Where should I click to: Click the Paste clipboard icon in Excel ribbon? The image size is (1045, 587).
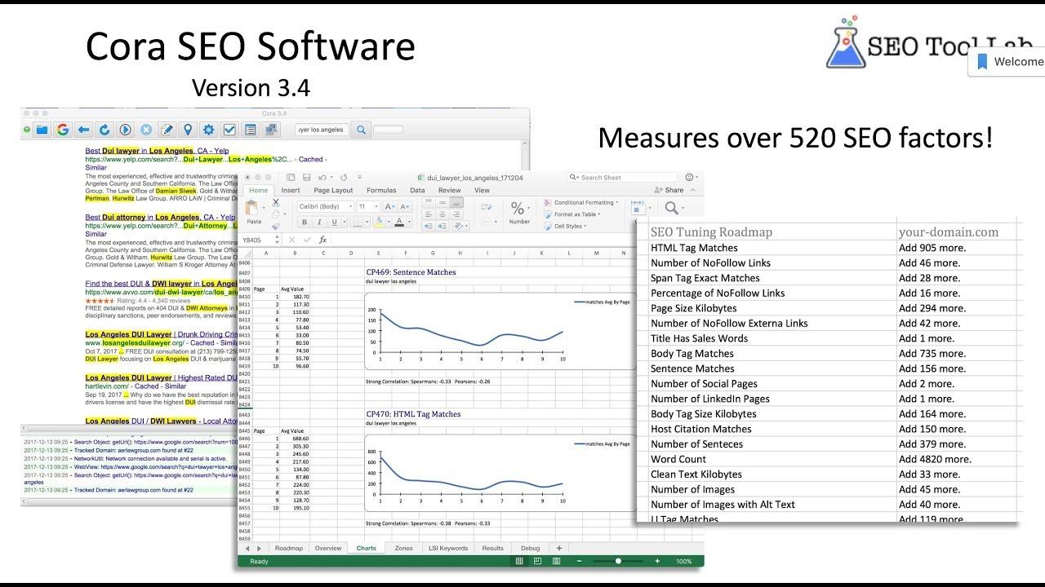251,210
